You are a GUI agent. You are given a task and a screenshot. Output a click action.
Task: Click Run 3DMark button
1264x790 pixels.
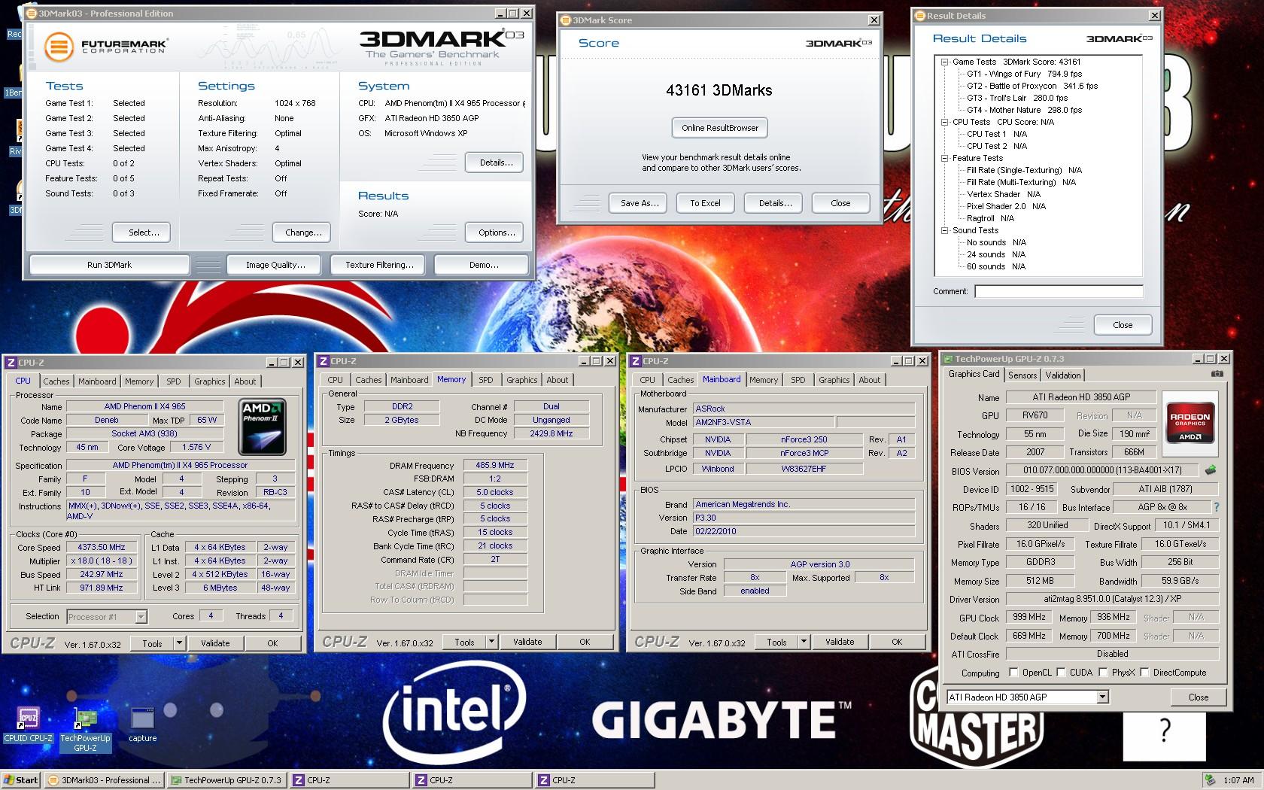pos(109,265)
